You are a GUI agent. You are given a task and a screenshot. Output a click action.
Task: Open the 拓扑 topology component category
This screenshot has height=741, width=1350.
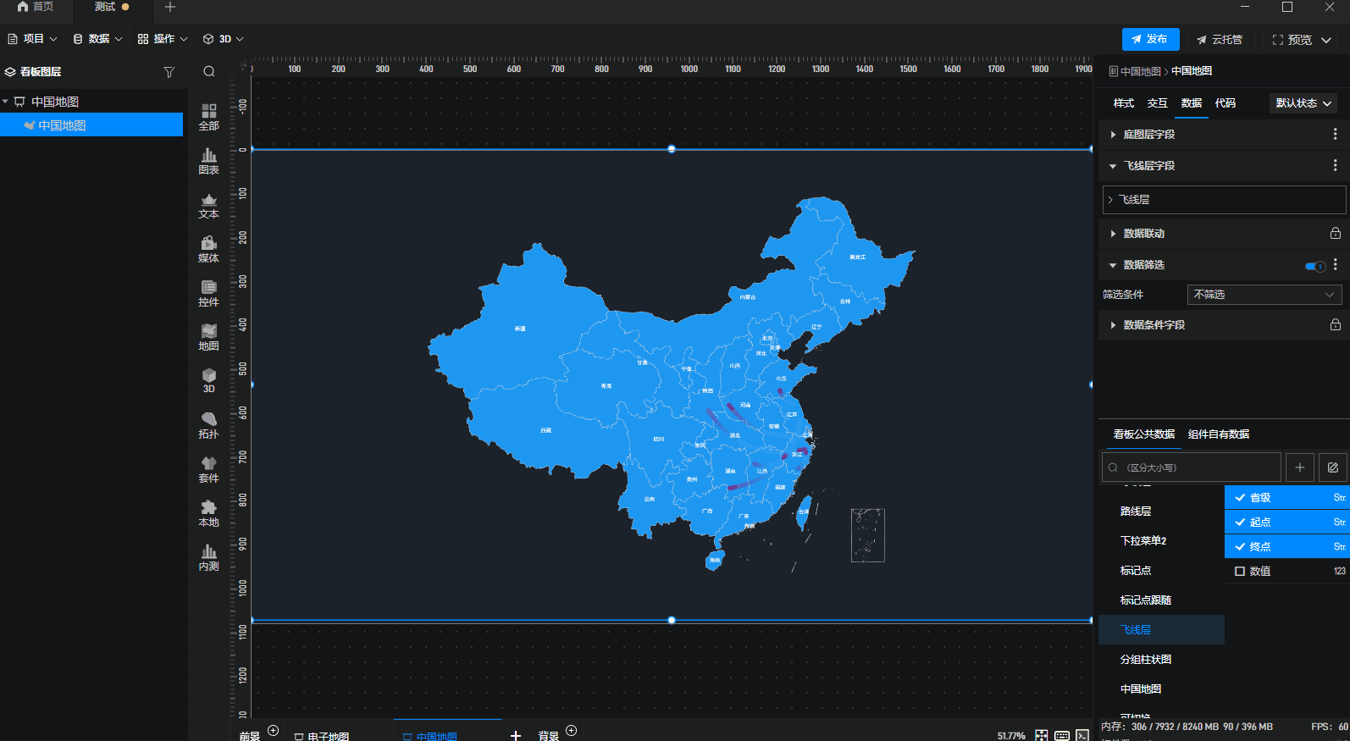(208, 425)
